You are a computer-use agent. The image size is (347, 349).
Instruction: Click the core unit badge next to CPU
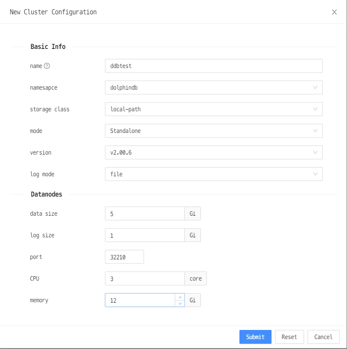(196, 278)
